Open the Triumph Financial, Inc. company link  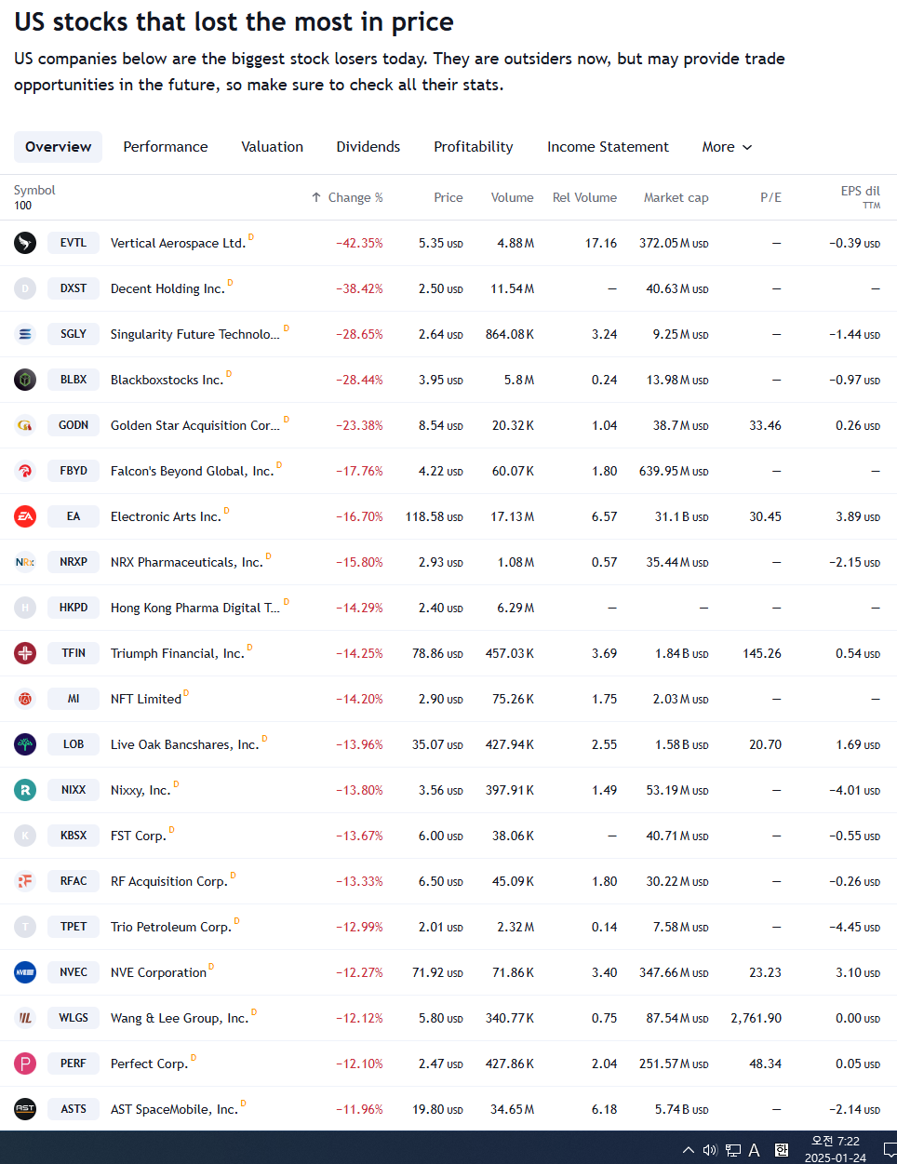[x=178, y=653]
